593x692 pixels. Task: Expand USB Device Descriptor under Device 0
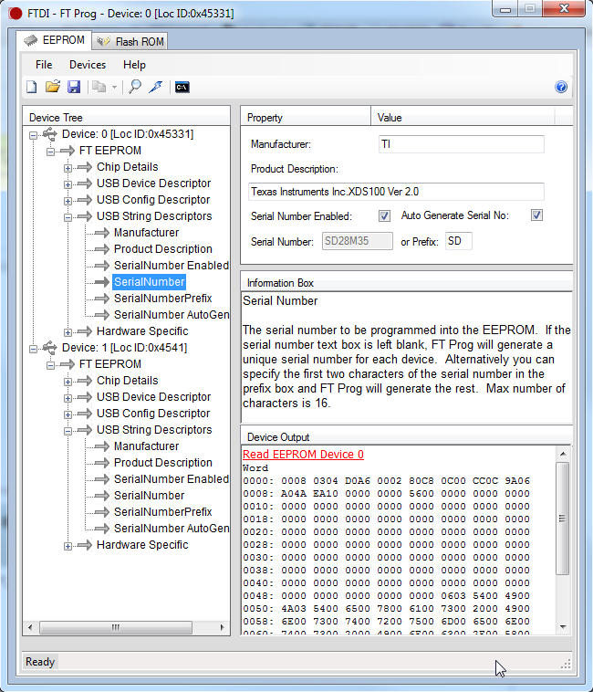point(68,184)
